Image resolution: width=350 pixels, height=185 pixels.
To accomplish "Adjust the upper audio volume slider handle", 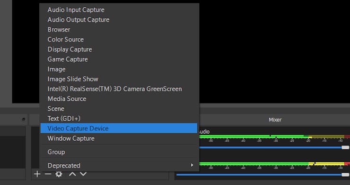I will point(345,147).
